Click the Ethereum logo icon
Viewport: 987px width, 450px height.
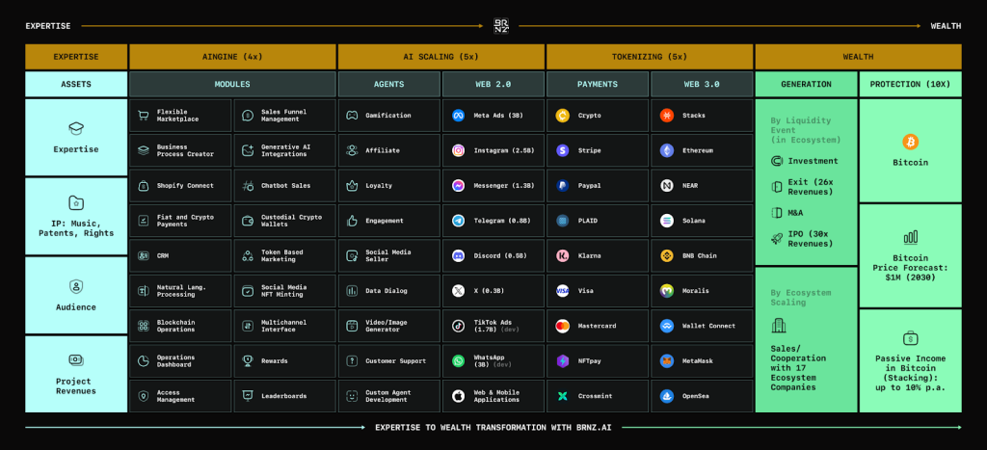(x=667, y=150)
